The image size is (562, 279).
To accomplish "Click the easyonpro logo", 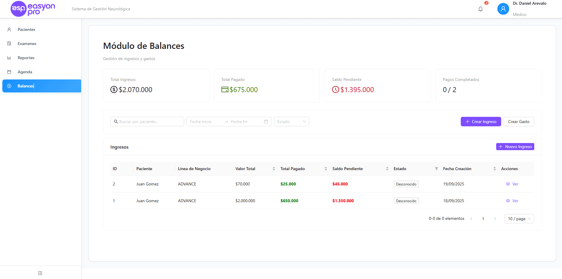I will click(32, 9).
